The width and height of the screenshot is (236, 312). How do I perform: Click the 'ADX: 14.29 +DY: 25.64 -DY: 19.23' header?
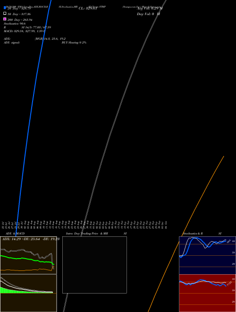click(x=31, y=239)
